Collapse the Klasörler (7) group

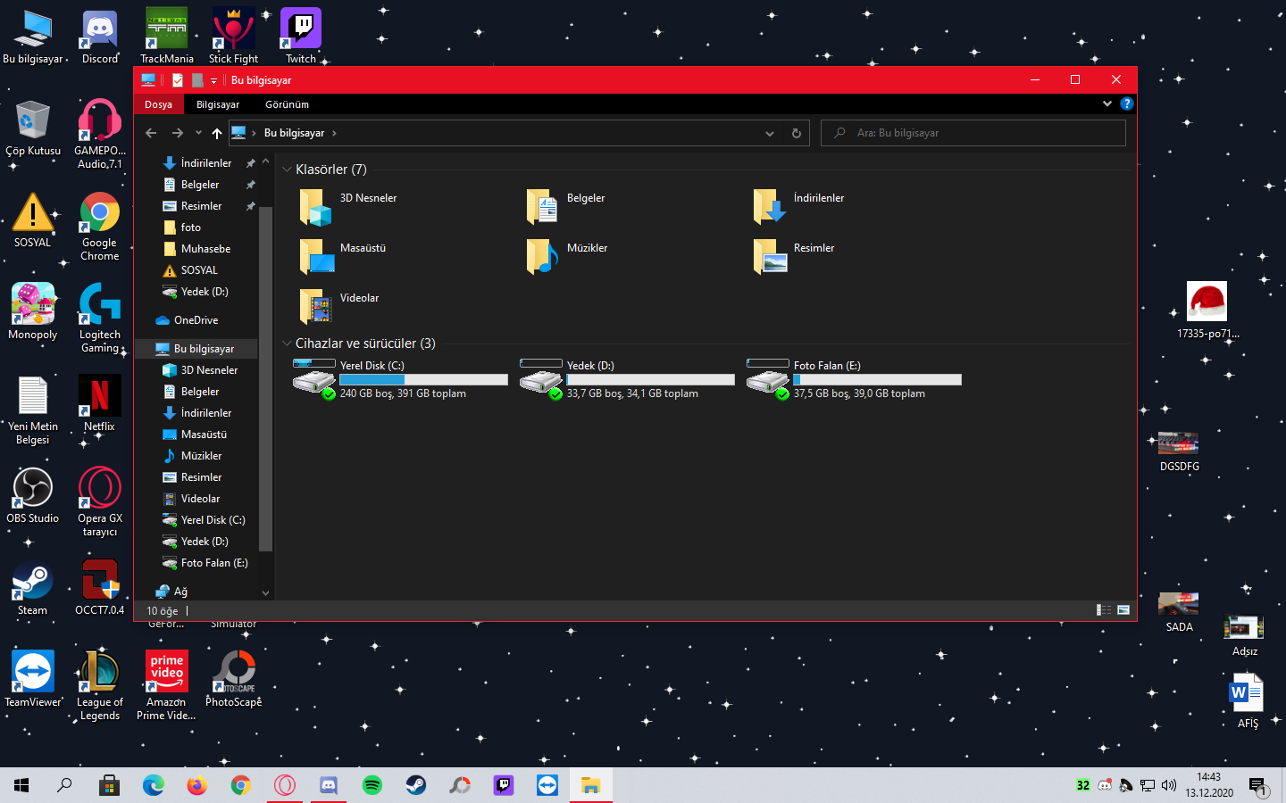point(287,170)
